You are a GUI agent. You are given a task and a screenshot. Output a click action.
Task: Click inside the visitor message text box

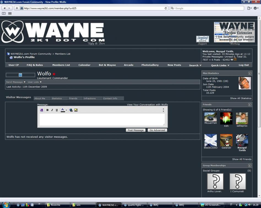click(x=102, y=119)
